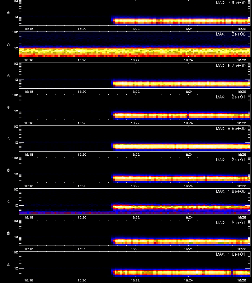Click the "16:24" time tick under panel 2F
This screenshot has width=252, height=283.
pos(188,60)
